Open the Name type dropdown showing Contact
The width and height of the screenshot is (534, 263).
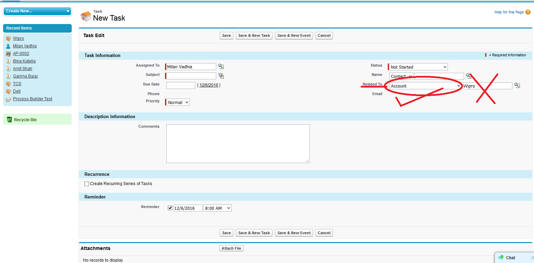(401, 76)
